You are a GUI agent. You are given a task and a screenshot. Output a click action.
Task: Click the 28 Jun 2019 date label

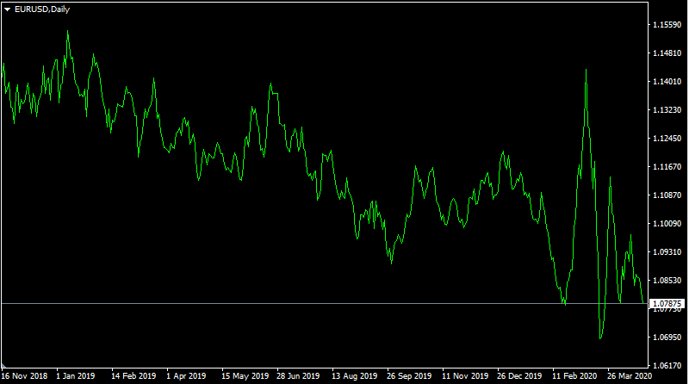298,376
